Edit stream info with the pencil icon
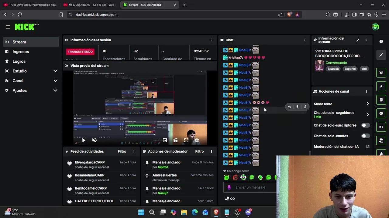Image resolution: width=389 pixels, height=218 pixels. pyautogui.click(x=358, y=40)
